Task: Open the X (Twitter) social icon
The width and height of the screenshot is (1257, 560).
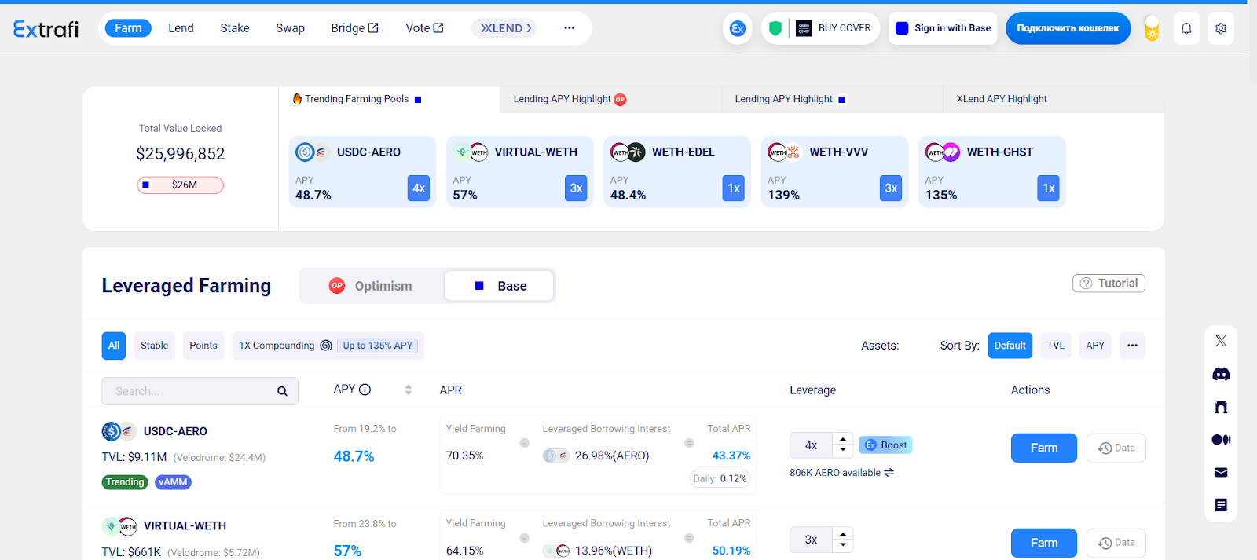Action: 1221,341
